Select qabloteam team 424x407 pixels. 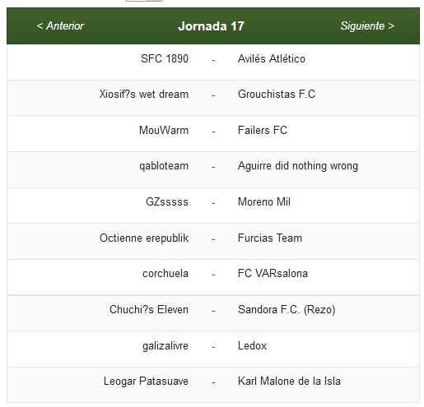click(x=164, y=166)
